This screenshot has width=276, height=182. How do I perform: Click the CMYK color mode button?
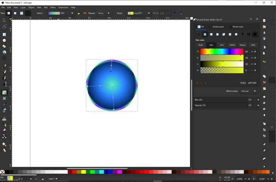pyautogui.click(x=232, y=45)
